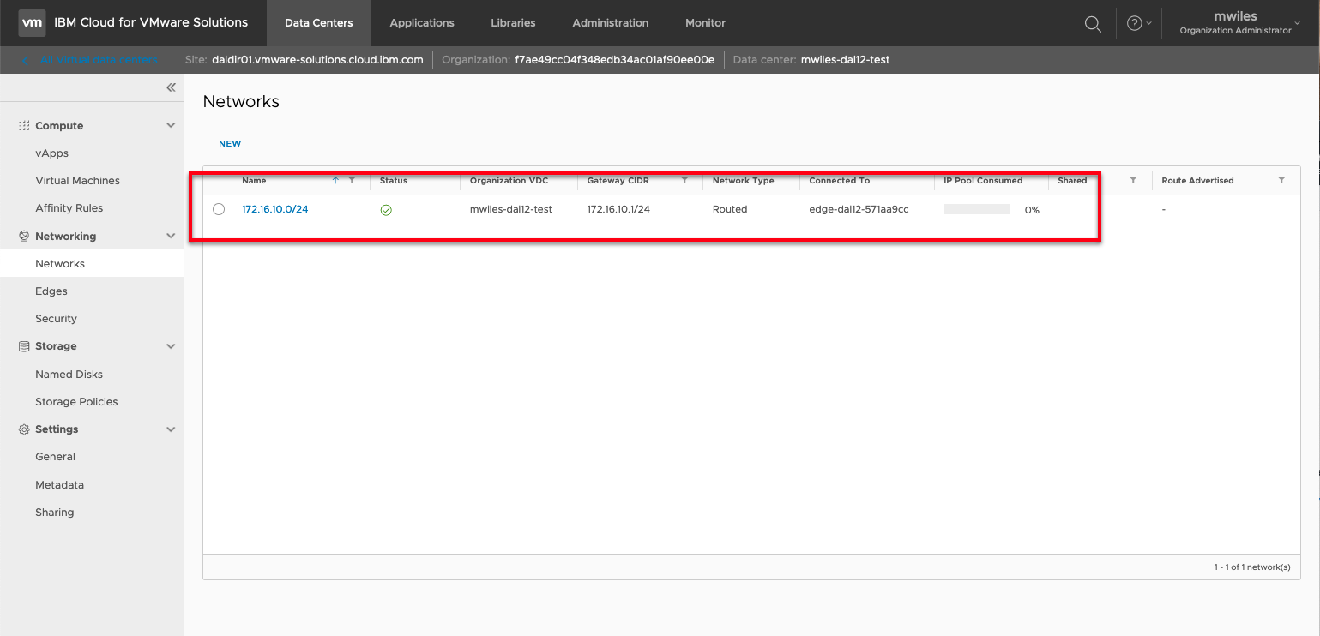Collapse the left sidebar with double chevron
Viewport: 1320px width, 636px height.
[171, 87]
